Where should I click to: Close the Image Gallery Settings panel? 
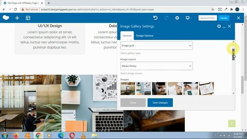[229, 26]
